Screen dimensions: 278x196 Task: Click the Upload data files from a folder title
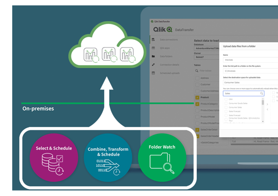pos(239,46)
